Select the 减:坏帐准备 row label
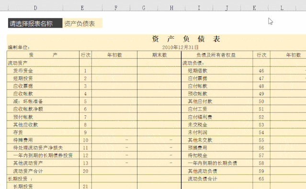The width and height of the screenshot is (306, 189). (28, 101)
